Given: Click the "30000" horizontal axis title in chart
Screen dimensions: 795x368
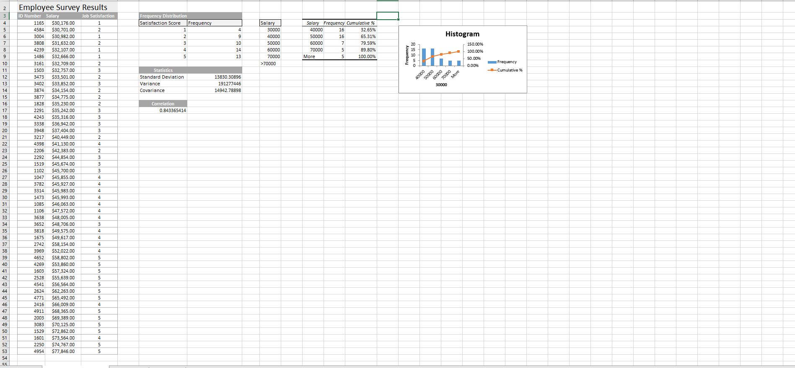Looking at the screenshot, I should coord(441,85).
